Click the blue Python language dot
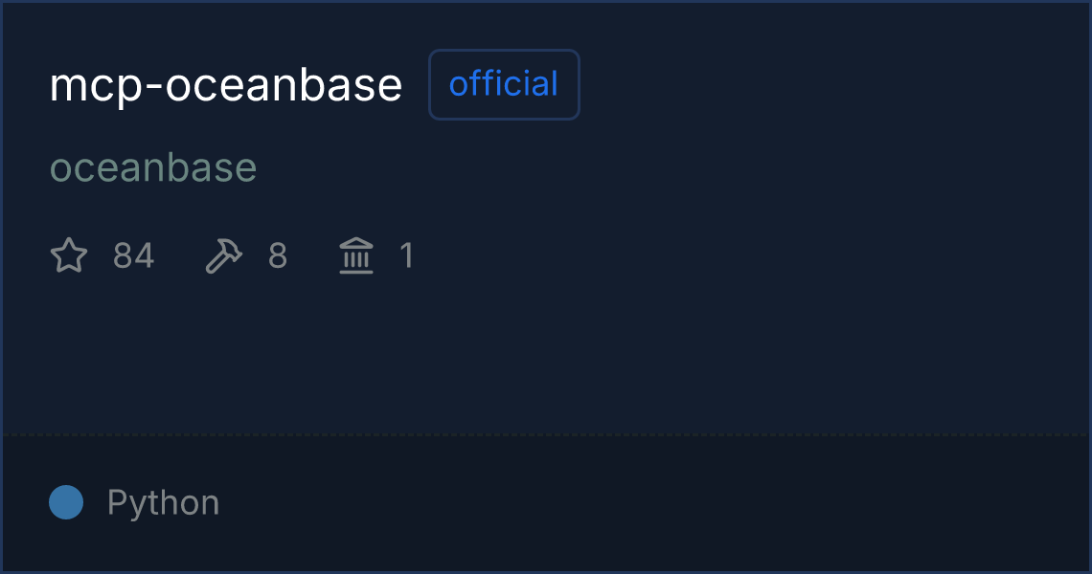 point(66,502)
